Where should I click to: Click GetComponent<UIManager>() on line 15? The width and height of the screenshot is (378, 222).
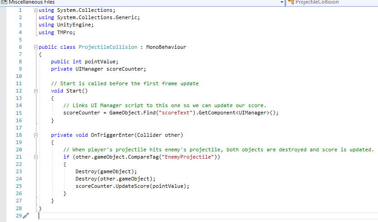[236, 113]
